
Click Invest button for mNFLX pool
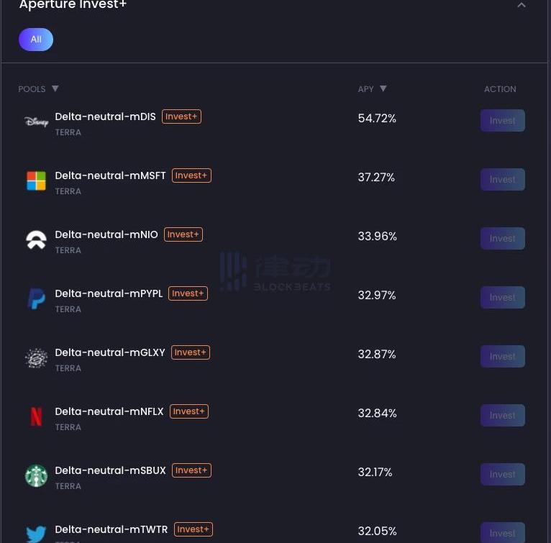[503, 416]
